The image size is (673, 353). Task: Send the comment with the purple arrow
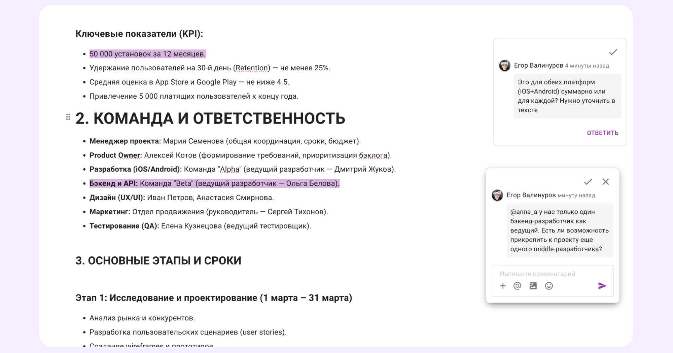coord(603,285)
